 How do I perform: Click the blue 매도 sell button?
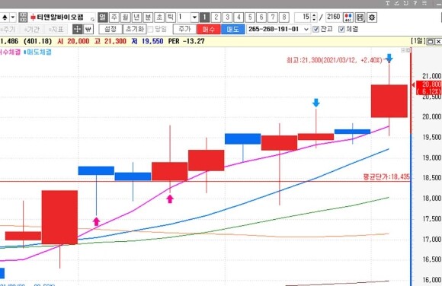[233, 29]
